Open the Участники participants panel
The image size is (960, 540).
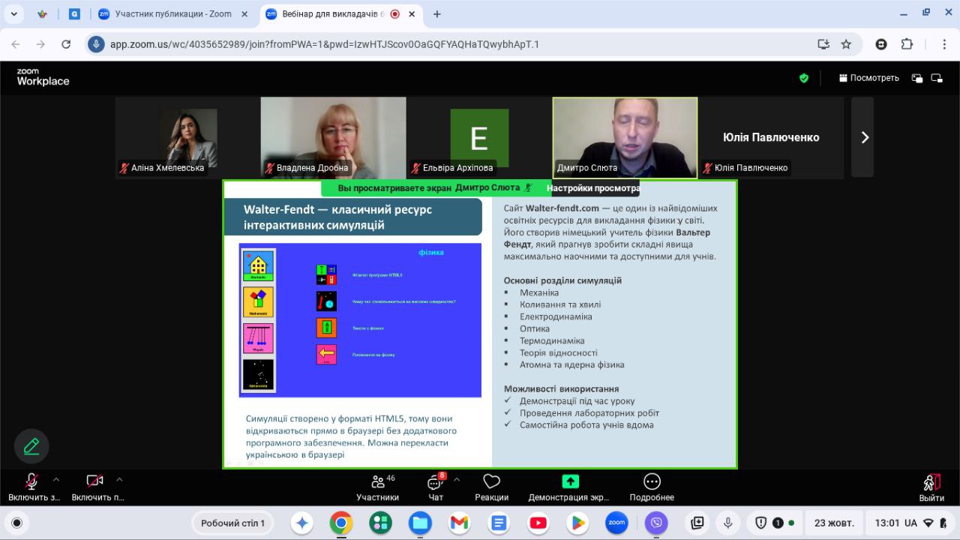[x=377, y=487]
